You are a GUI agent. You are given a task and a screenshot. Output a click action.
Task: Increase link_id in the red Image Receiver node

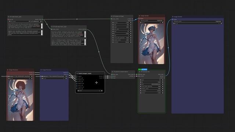coord(32,78)
